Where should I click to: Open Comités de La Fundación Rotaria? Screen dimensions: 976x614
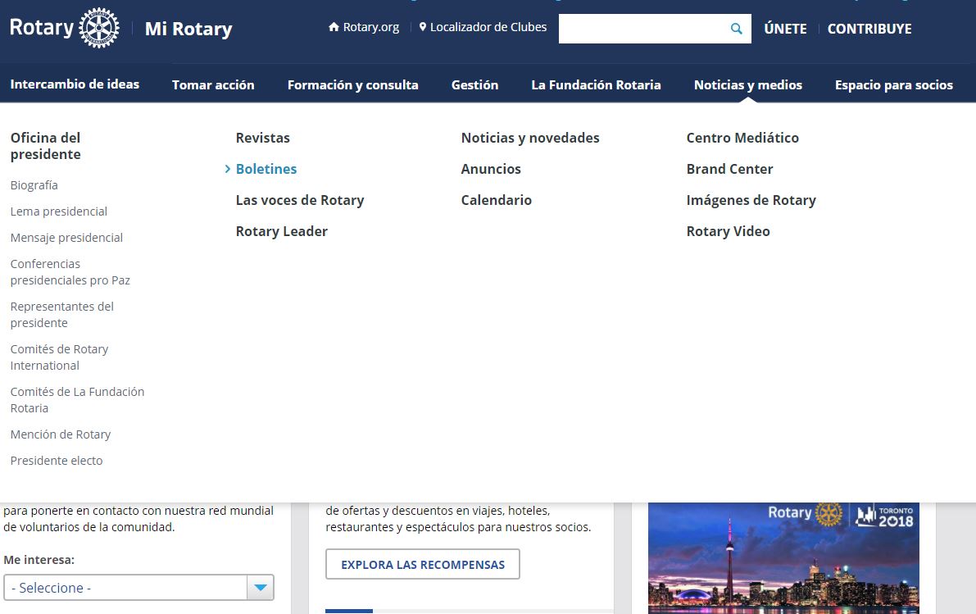77,400
